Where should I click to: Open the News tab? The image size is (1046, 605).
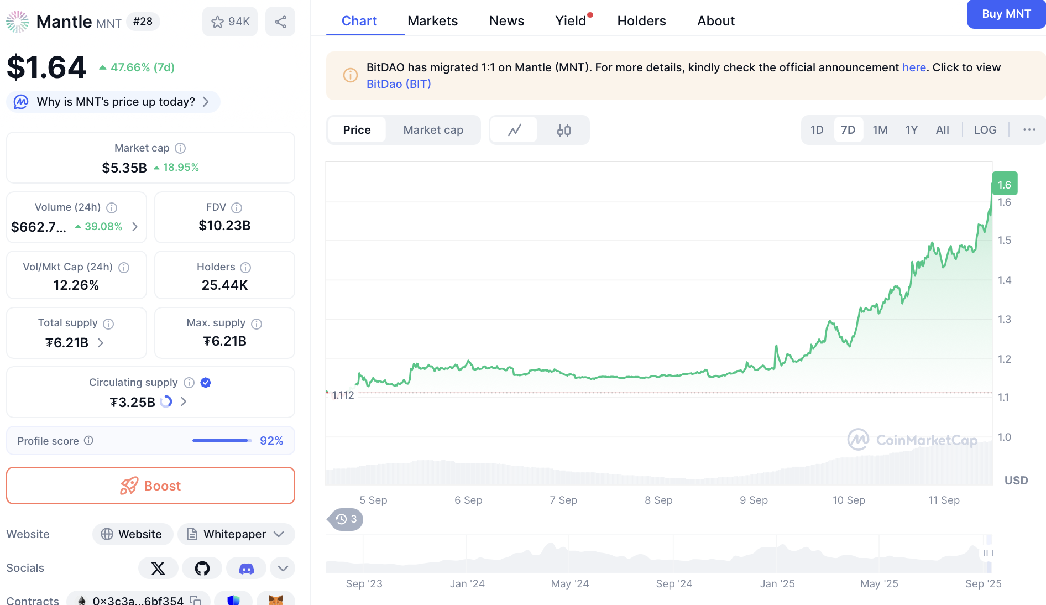(507, 21)
